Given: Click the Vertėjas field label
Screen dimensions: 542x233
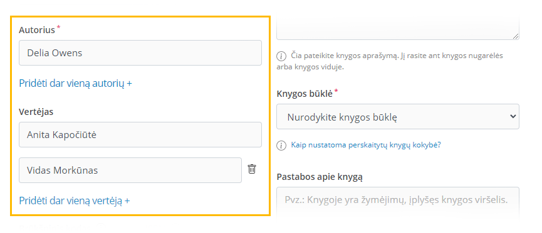Looking at the screenshot, I should [36, 112].
